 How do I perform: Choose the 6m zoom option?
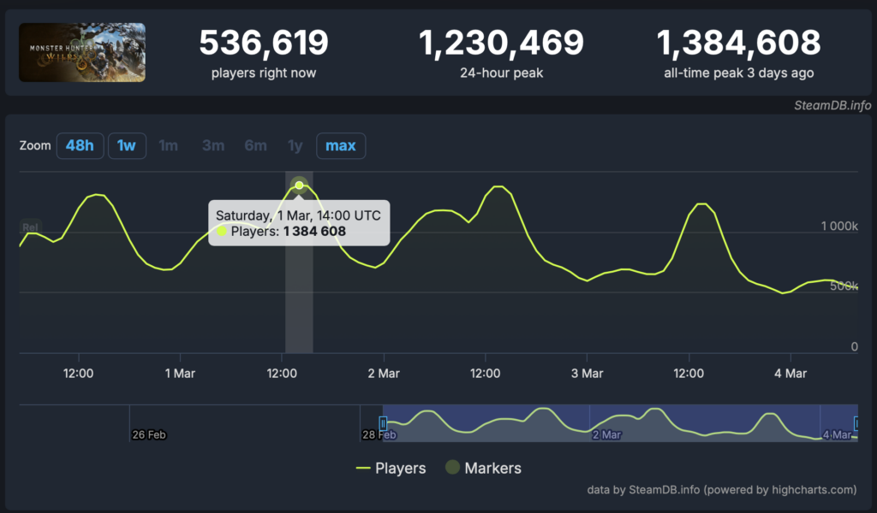tap(255, 145)
